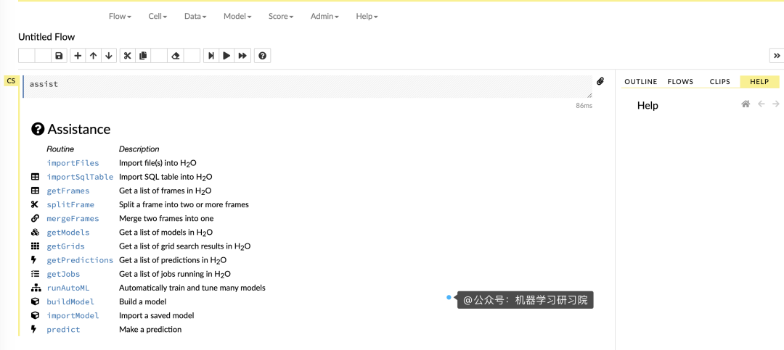Copy the current cell with the copy icon
The image size is (784, 350).
[x=143, y=55]
